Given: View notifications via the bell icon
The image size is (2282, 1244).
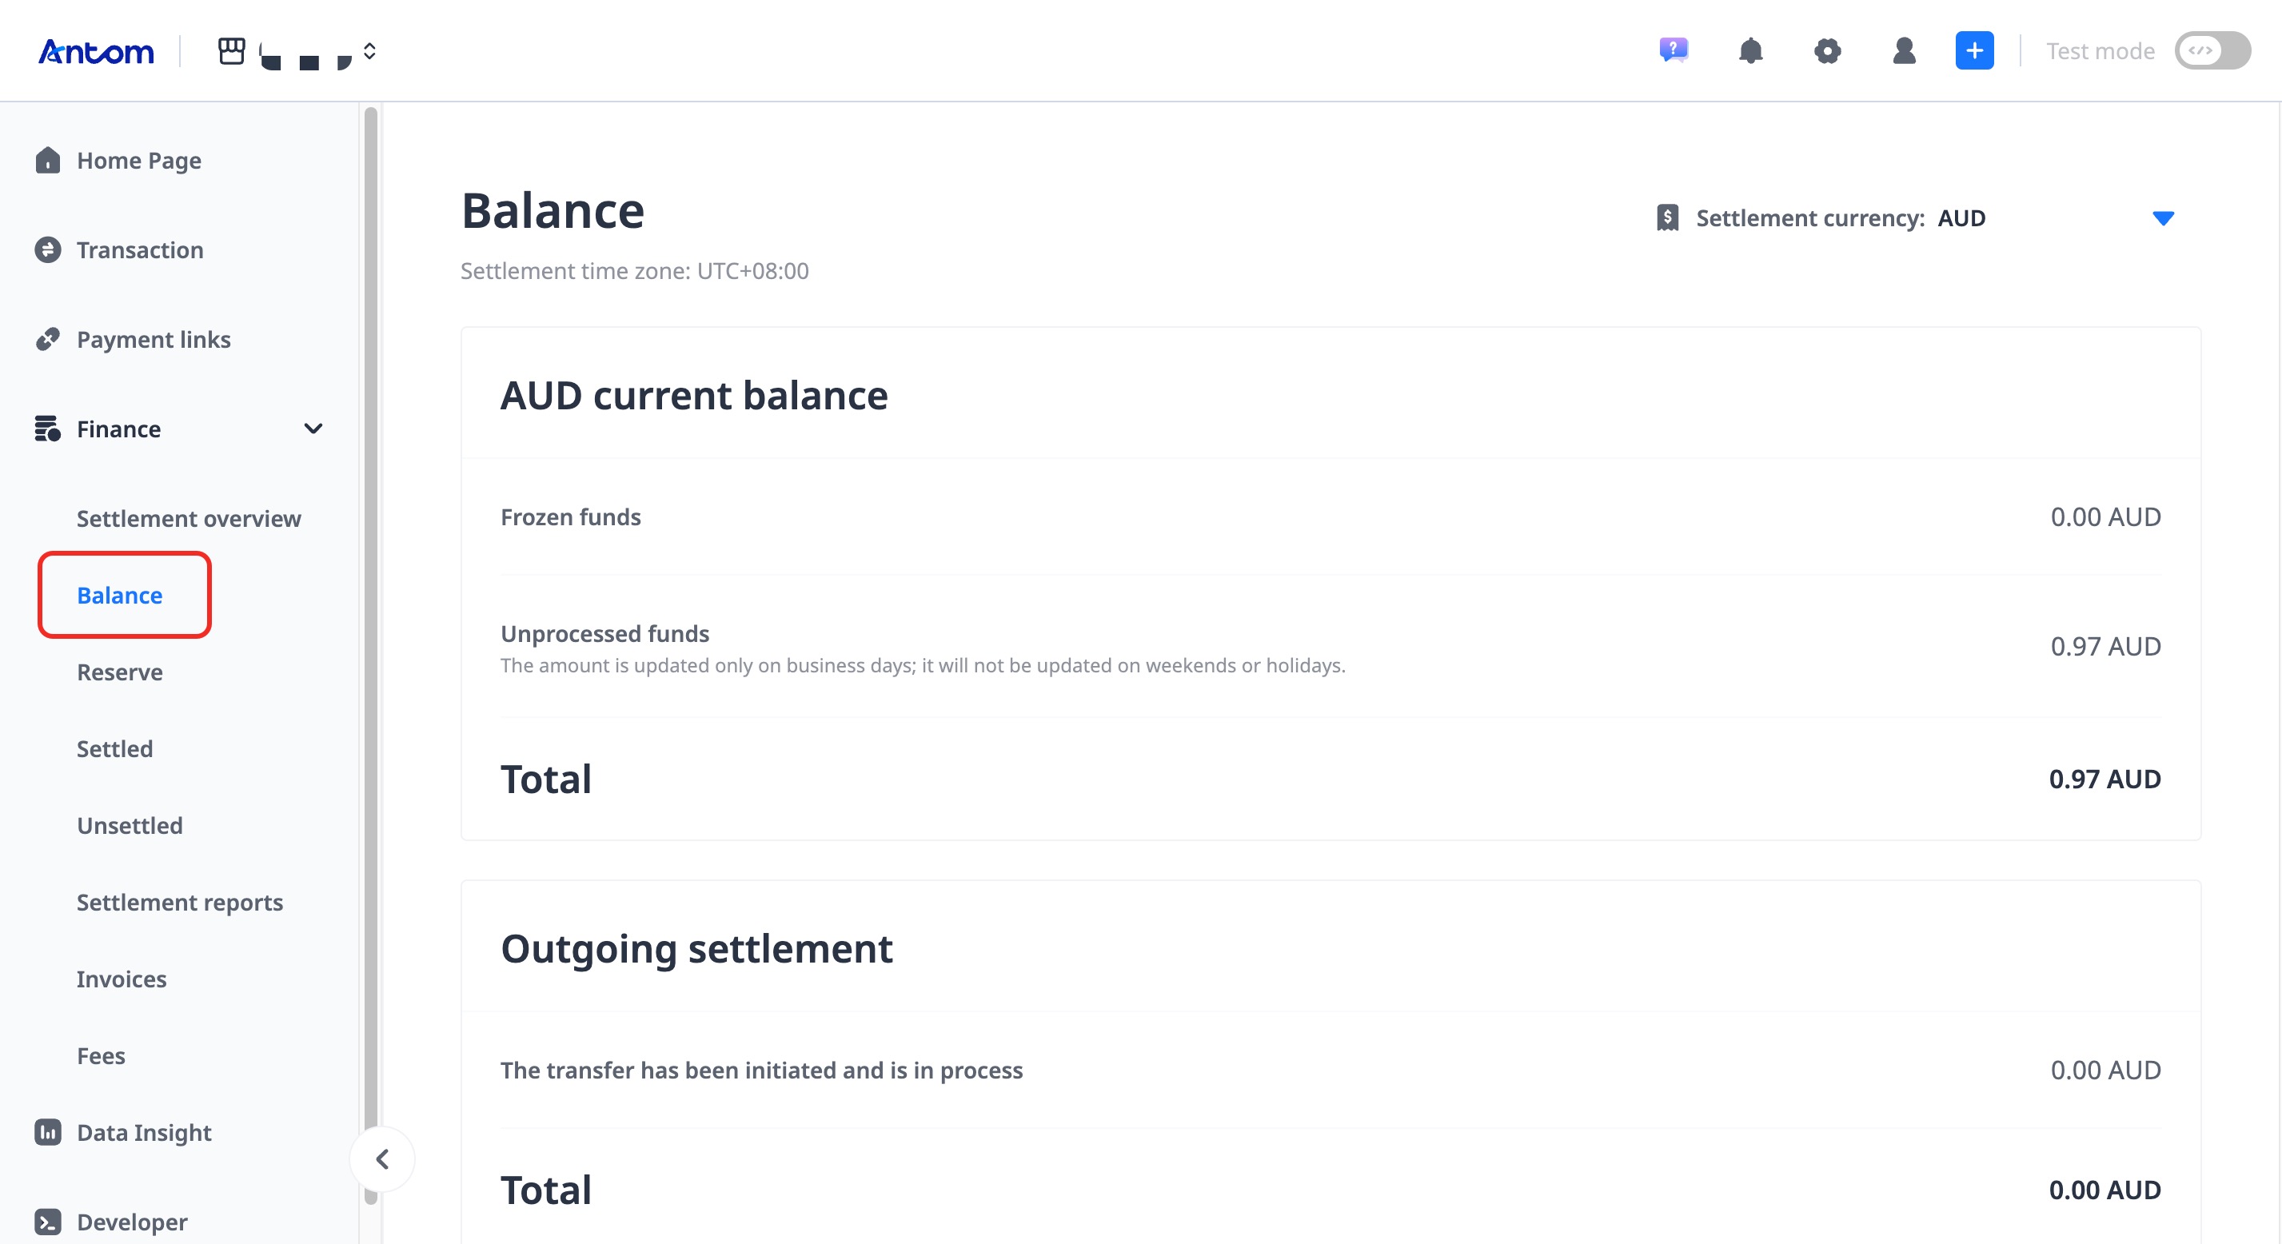Looking at the screenshot, I should pyautogui.click(x=1751, y=50).
